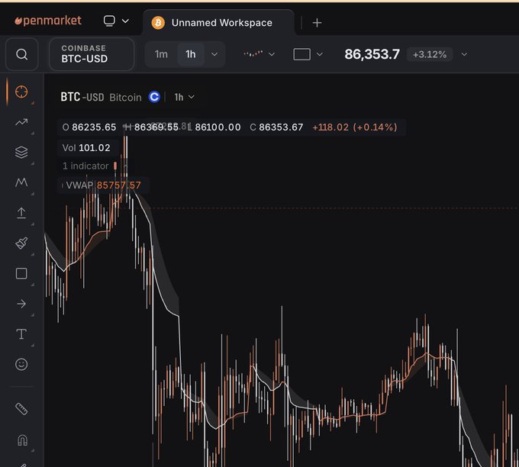
Task: Expand the chart type dropdown arrow
Action: point(272,54)
